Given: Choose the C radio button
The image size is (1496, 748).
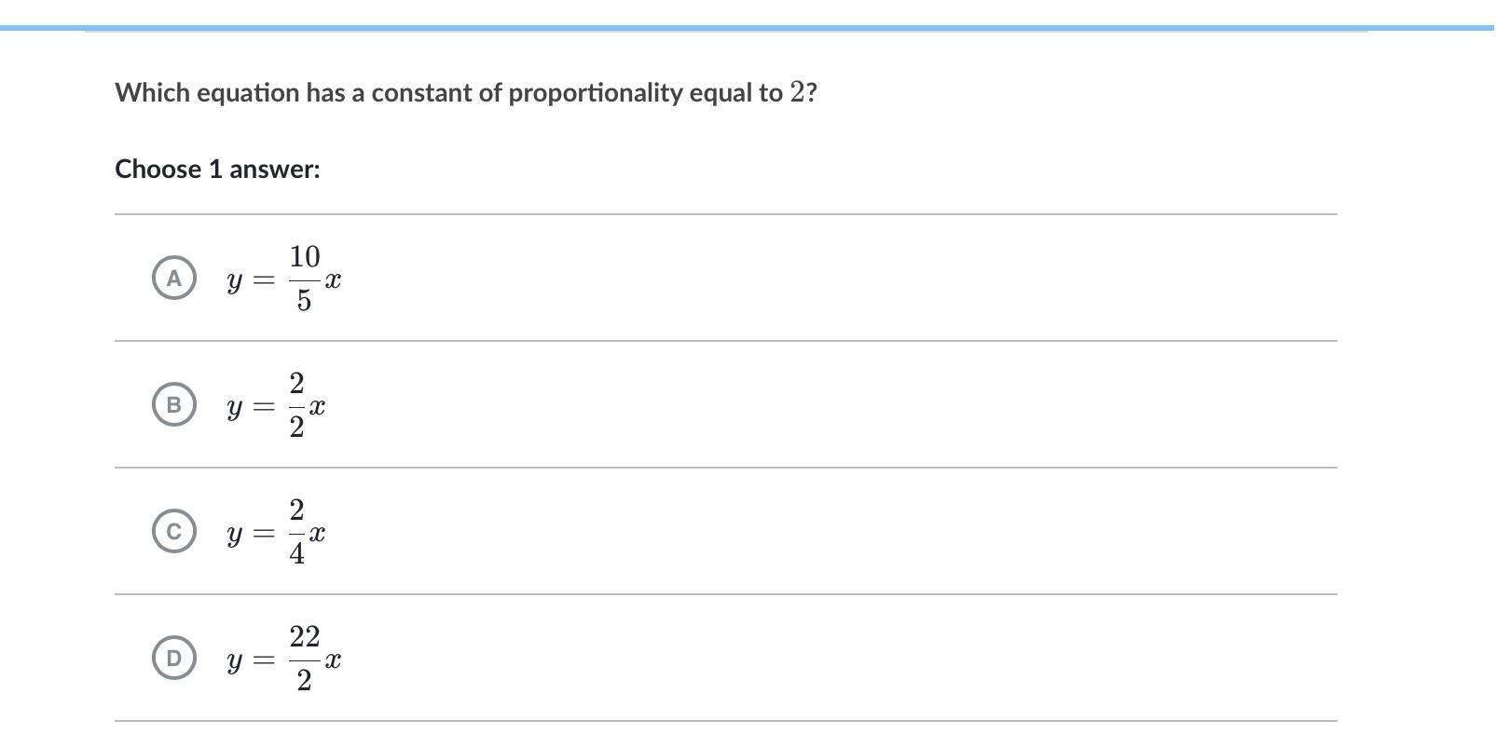Looking at the screenshot, I should (173, 531).
